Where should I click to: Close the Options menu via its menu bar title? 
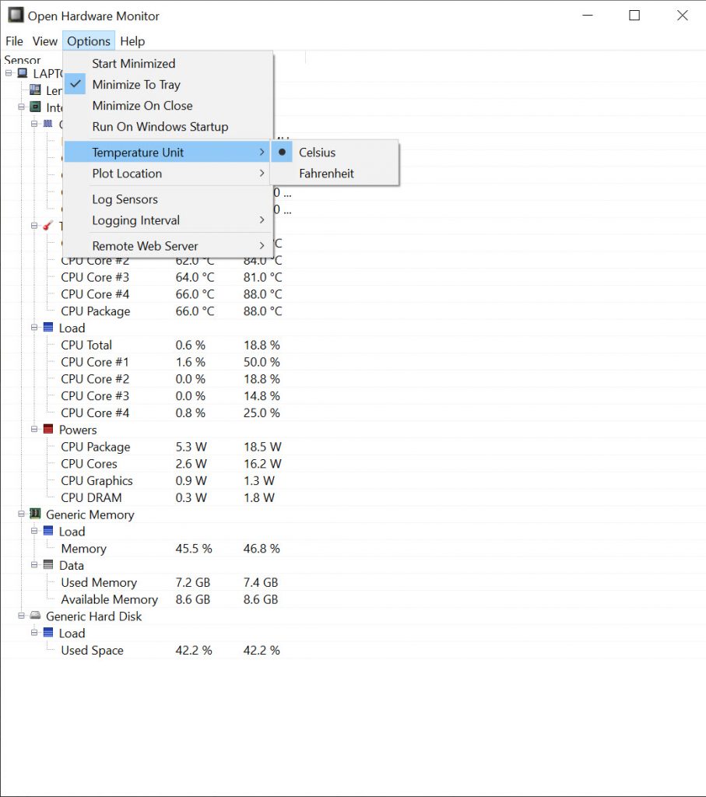click(89, 41)
